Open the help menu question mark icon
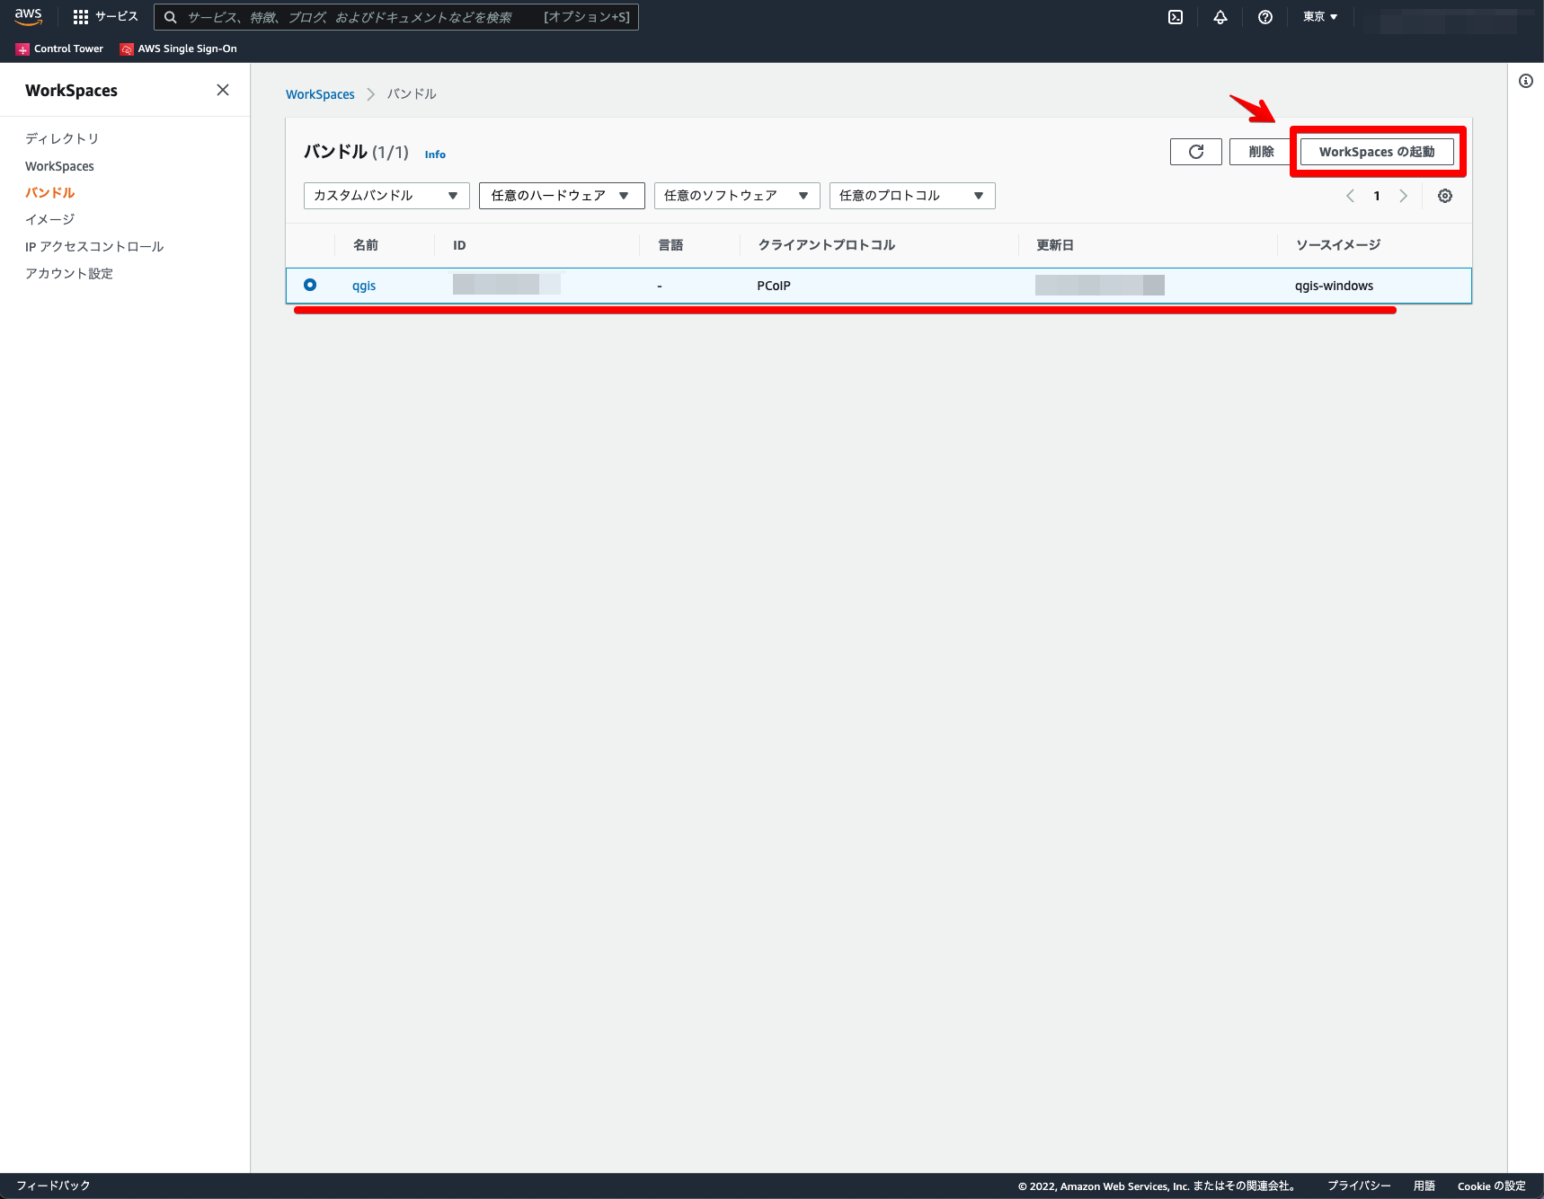This screenshot has height=1199, width=1544. pos(1264,16)
